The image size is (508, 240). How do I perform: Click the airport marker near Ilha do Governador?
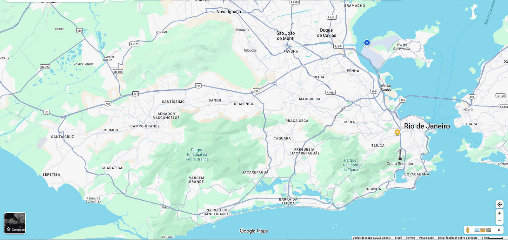(367, 43)
